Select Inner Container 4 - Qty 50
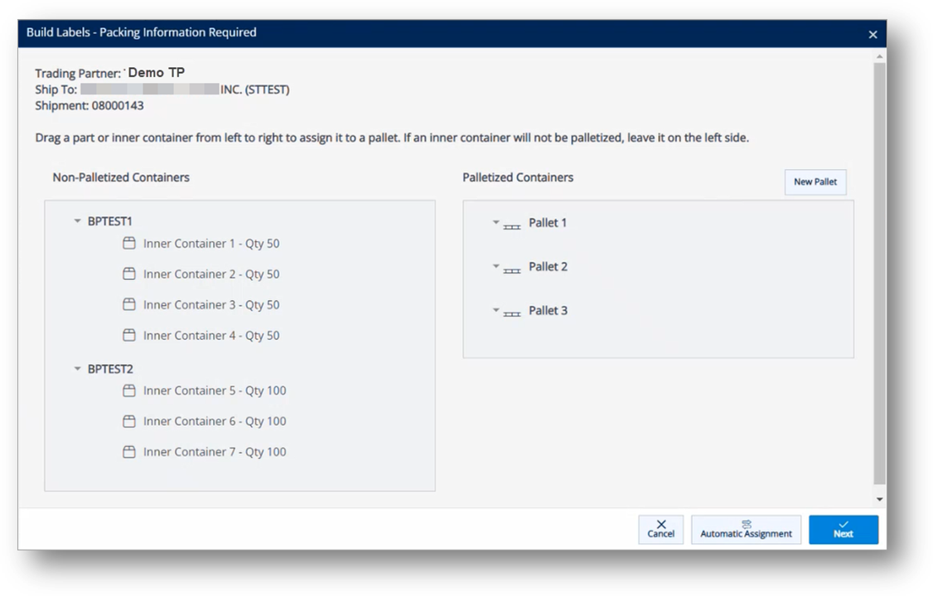Image resolution: width=933 pixels, height=596 pixels. (211, 335)
